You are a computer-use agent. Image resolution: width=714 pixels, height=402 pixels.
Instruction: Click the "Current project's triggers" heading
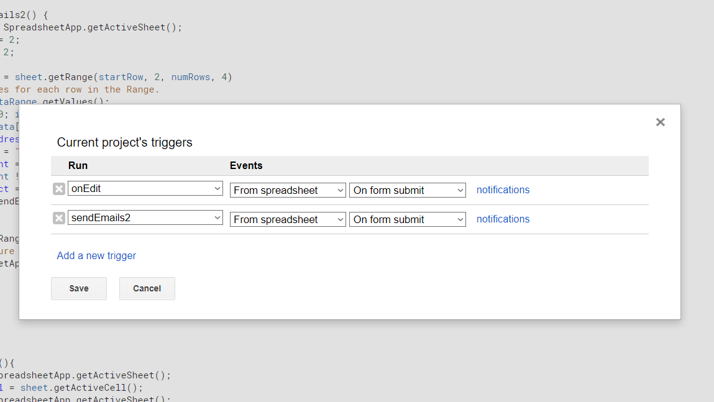click(x=125, y=142)
